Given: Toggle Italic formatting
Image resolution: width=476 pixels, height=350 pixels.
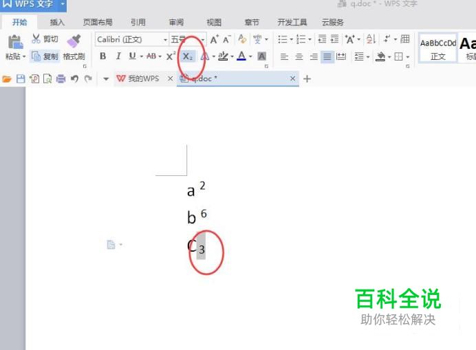Looking at the screenshot, I should [118, 56].
